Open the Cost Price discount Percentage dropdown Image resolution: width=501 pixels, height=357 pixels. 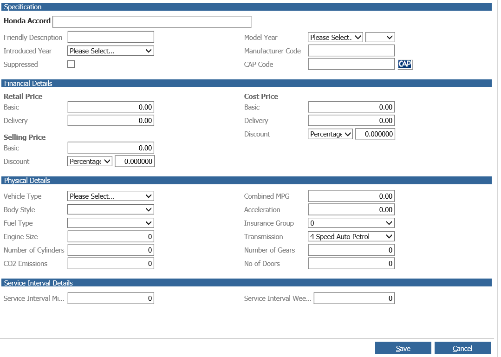point(330,134)
